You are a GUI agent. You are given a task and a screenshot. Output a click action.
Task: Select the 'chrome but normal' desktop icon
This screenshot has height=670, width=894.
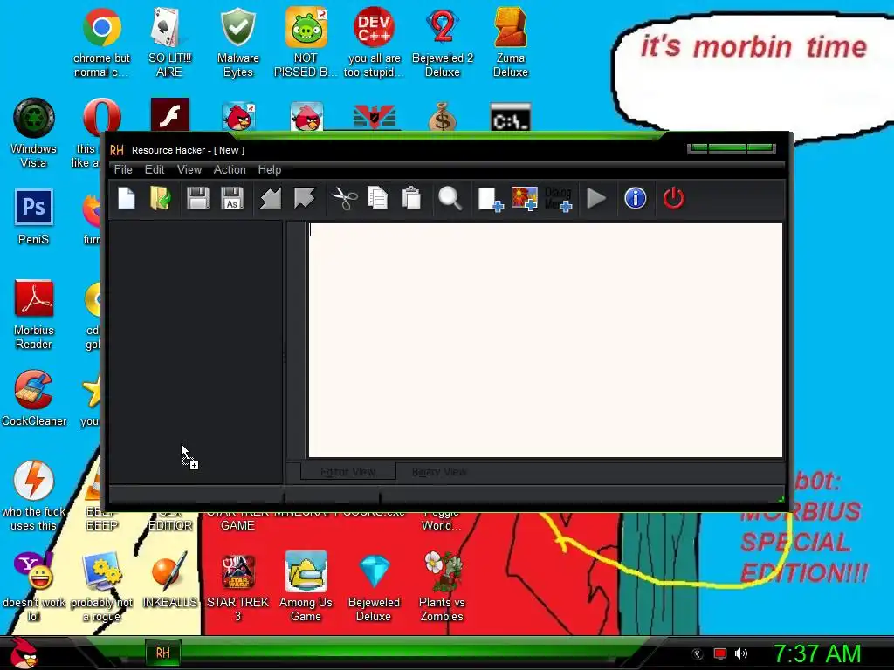101,43
